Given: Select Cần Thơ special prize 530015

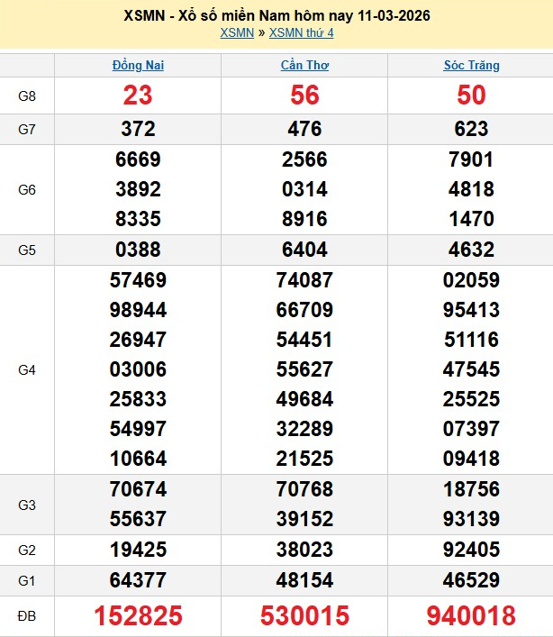Looking at the screenshot, I should [304, 616].
